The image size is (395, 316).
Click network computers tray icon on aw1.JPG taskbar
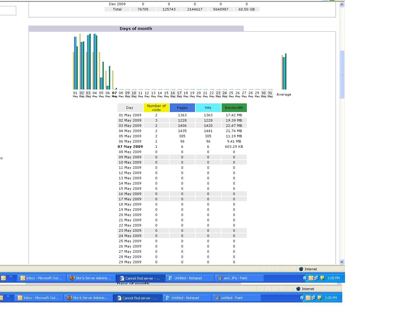[x=316, y=278]
